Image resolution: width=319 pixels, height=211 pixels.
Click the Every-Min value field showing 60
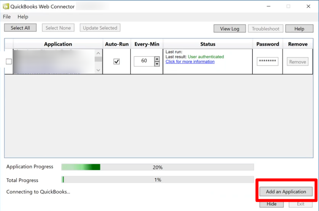click(144, 61)
